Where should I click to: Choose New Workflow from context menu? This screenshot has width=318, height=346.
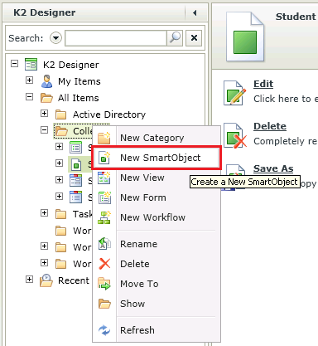[157, 217]
